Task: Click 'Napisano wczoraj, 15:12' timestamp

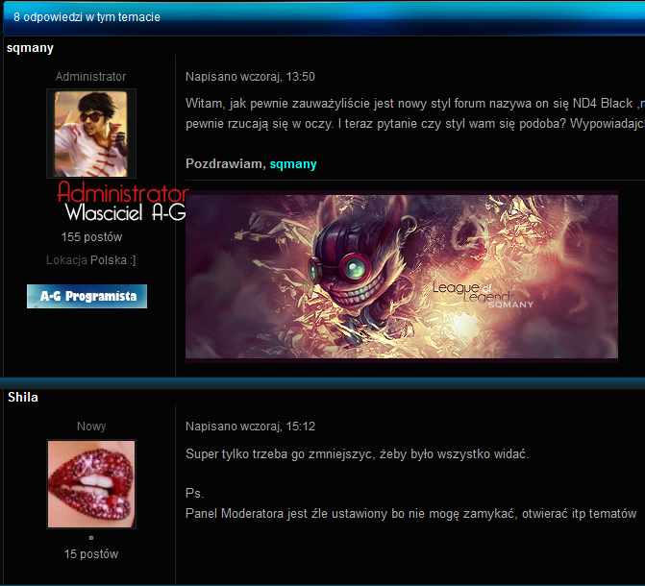Action: click(x=250, y=427)
